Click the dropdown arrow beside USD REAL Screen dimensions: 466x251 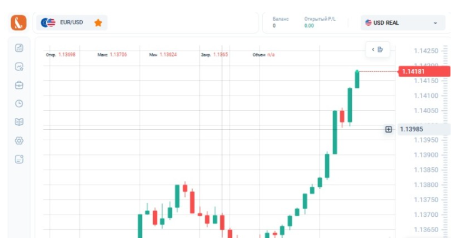[x=435, y=23]
